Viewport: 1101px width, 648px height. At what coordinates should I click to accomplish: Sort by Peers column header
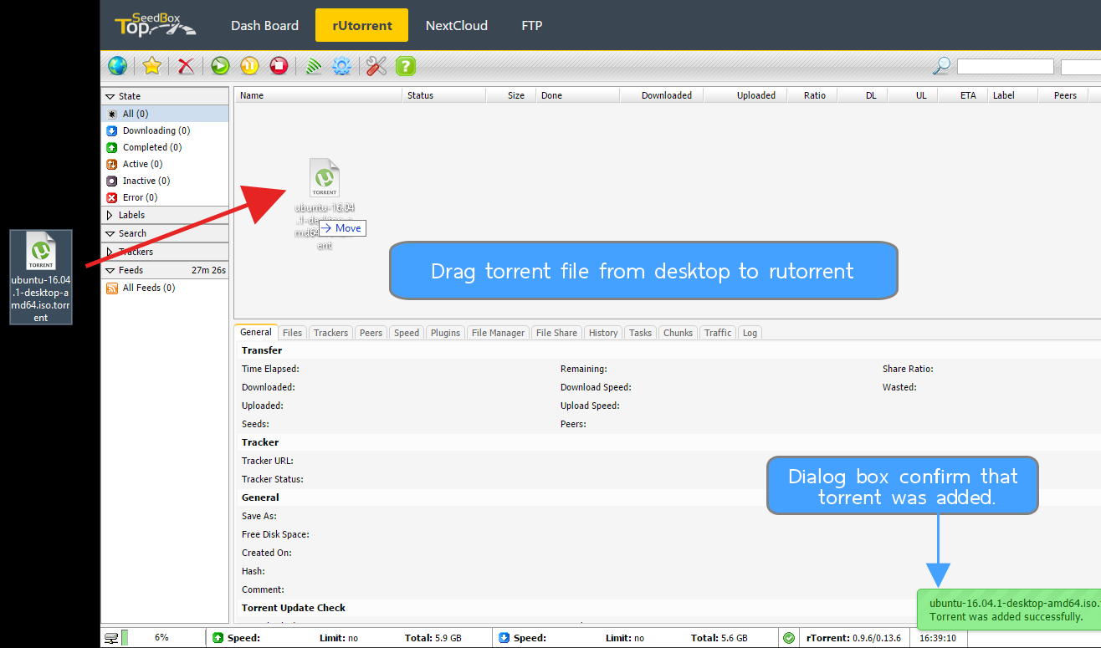1063,95
